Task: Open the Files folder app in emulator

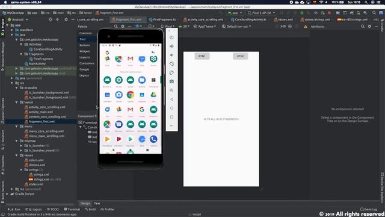Action: (142, 80)
